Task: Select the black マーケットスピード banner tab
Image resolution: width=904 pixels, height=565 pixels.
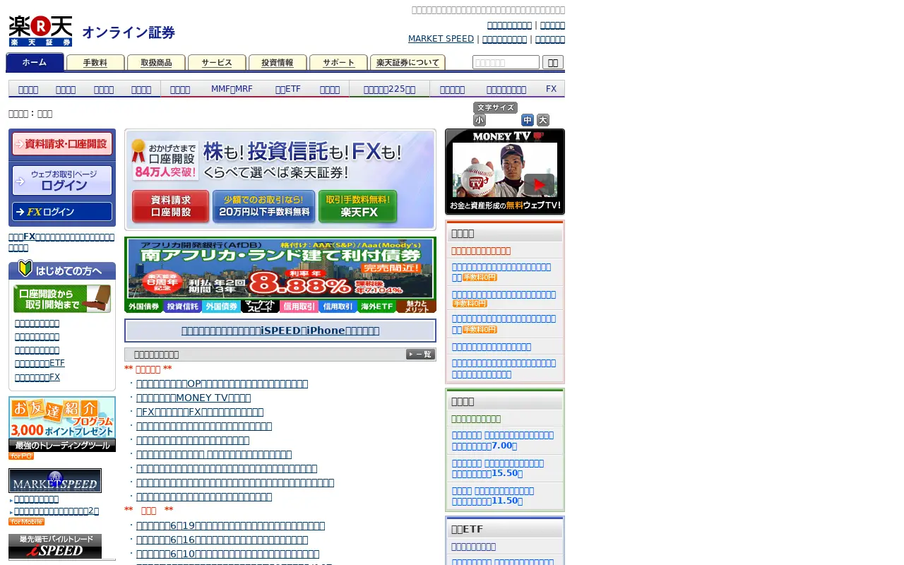Action: pos(261,307)
